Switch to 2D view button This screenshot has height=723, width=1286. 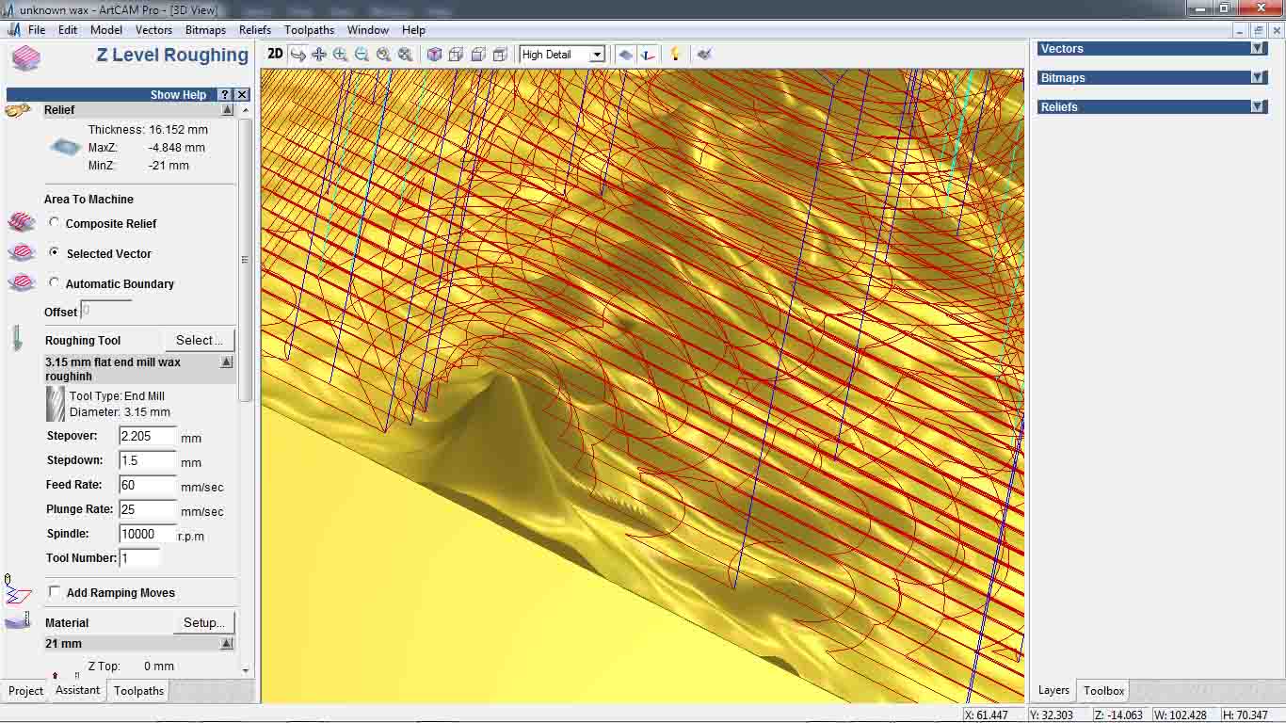point(275,55)
